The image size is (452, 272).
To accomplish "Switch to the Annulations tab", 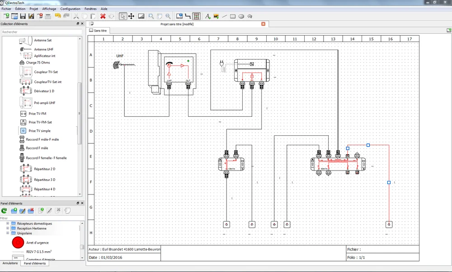I will tap(10, 263).
